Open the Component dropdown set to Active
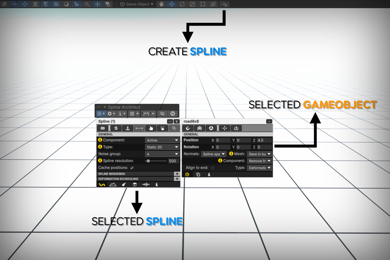Viewport: 390px width, 260px height. tap(162, 140)
